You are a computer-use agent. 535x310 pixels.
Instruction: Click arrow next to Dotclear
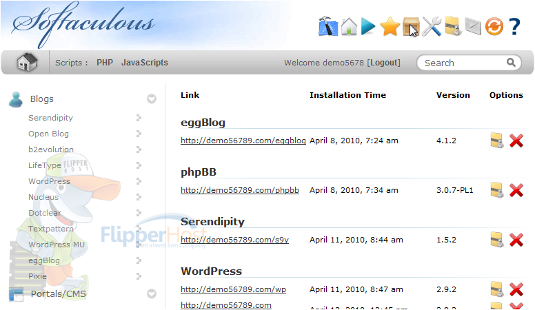tap(139, 213)
